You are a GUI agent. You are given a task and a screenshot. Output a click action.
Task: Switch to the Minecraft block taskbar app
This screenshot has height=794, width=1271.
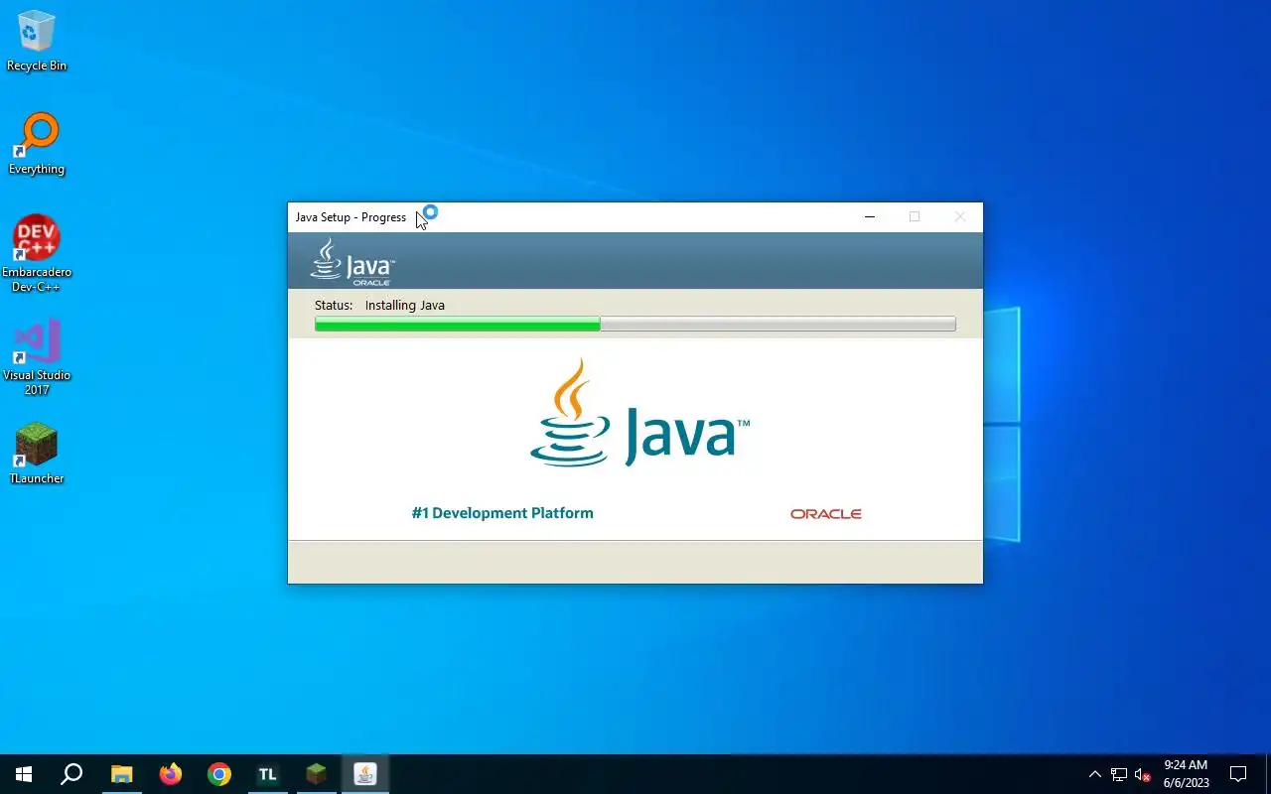(x=316, y=774)
